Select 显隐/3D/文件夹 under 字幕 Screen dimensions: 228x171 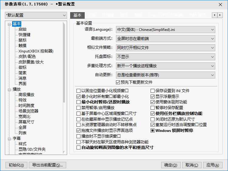[x=32, y=149]
